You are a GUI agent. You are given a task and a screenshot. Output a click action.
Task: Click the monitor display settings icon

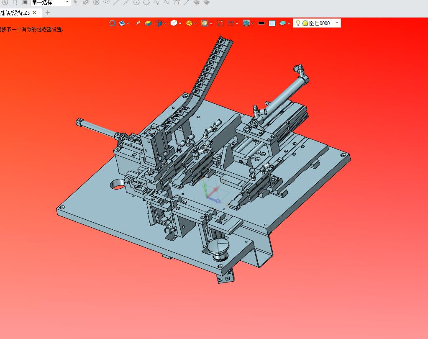point(246,23)
